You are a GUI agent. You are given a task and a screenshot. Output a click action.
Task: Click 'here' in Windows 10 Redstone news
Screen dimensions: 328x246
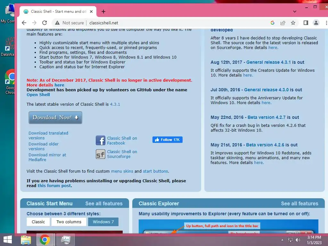coord(259,162)
